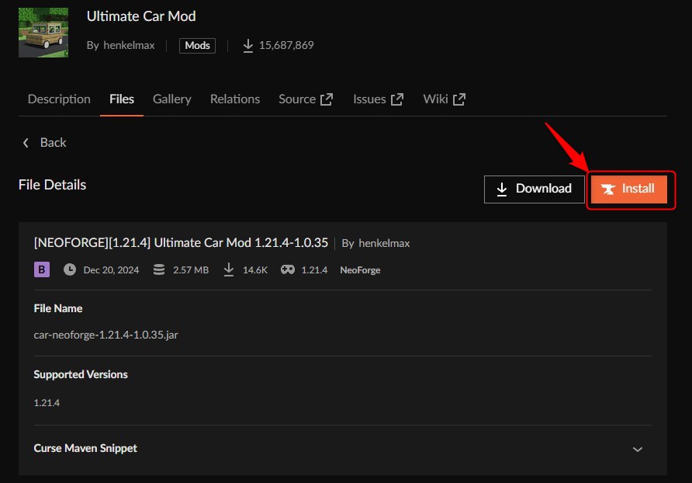Select the Mods category tag
Screen dimensions: 692x483
click(x=197, y=46)
